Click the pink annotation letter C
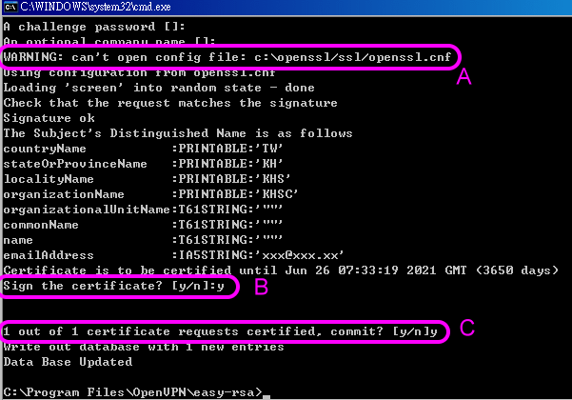 tap(466, 330)
